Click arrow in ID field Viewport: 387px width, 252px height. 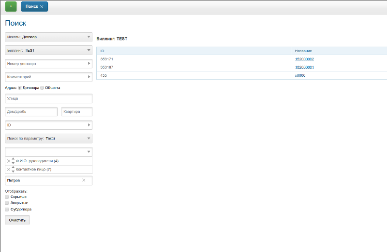point(89,125)
